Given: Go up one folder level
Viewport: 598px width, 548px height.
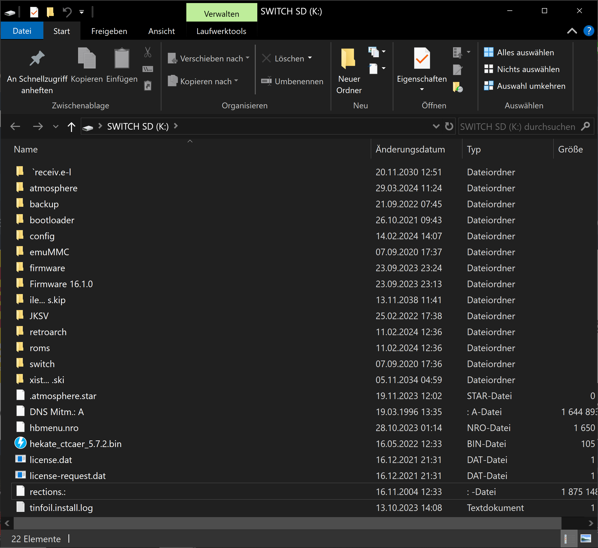Looking at the screenshot, I should point(71,126).
